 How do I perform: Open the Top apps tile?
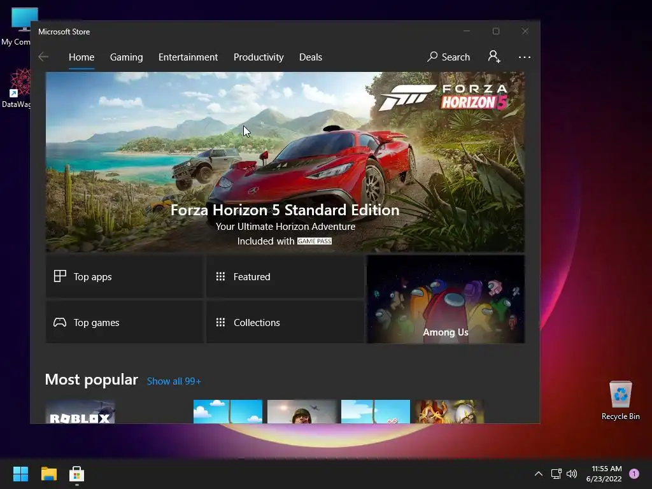click(x=124, y=276)
